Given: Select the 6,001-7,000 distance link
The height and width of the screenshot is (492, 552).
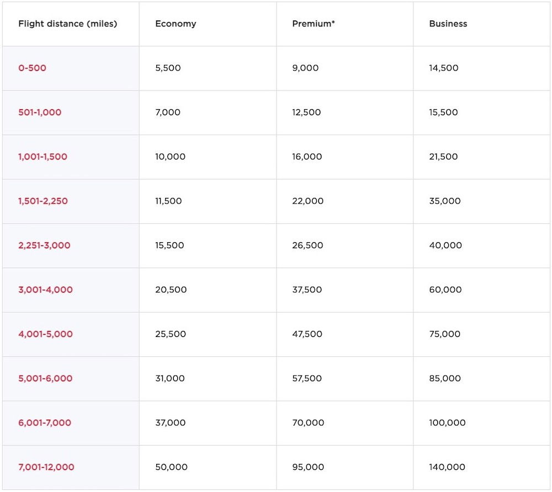Looking at the screenshot, I should pyautogui.click(x=45, y=423).
